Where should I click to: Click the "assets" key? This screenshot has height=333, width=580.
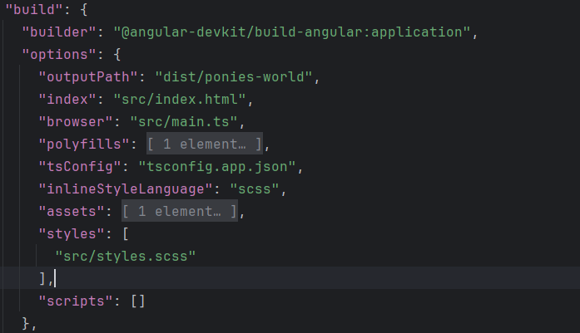72,212
